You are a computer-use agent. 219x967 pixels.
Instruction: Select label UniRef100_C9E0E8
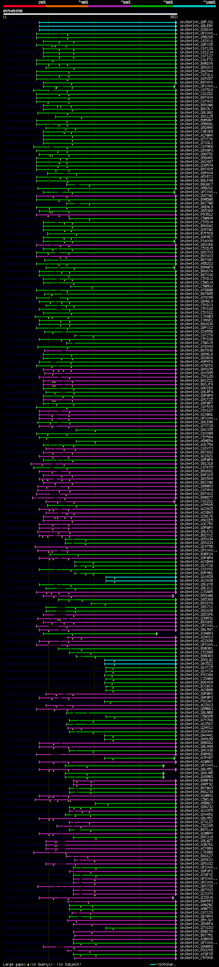pyautogui.click(x=196, y=131)
